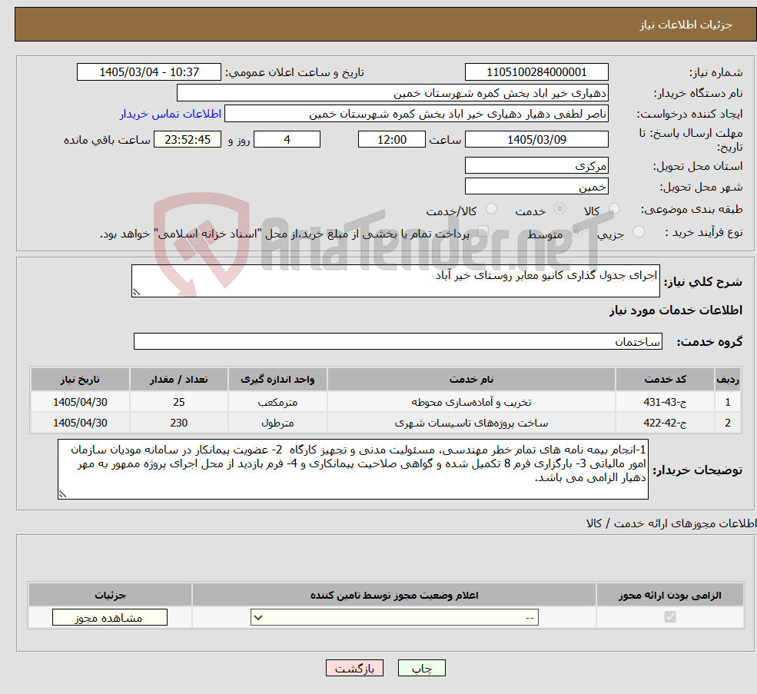This screenshot has height=694, width=757.
Task: Click the quantity 230 cell
Action: [178, 423]
